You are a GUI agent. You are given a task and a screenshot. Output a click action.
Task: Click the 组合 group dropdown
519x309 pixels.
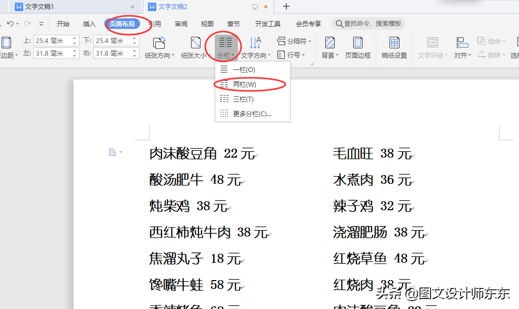(491, 41)
